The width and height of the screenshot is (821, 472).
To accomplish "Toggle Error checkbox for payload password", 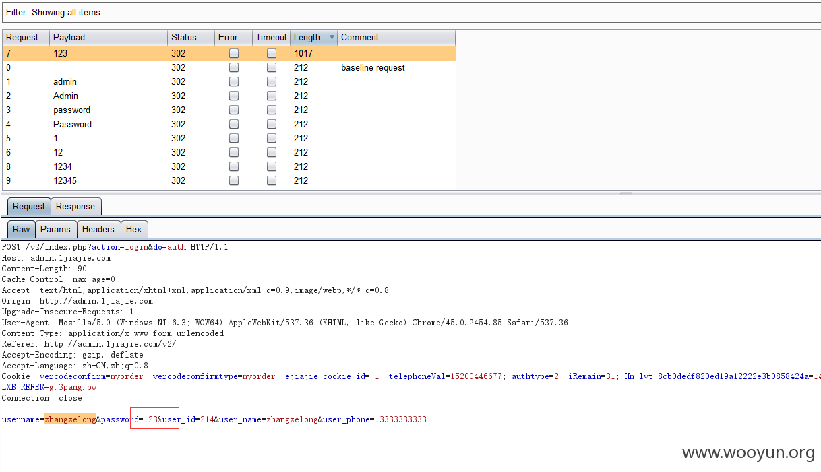I will (x=234, y=110).
